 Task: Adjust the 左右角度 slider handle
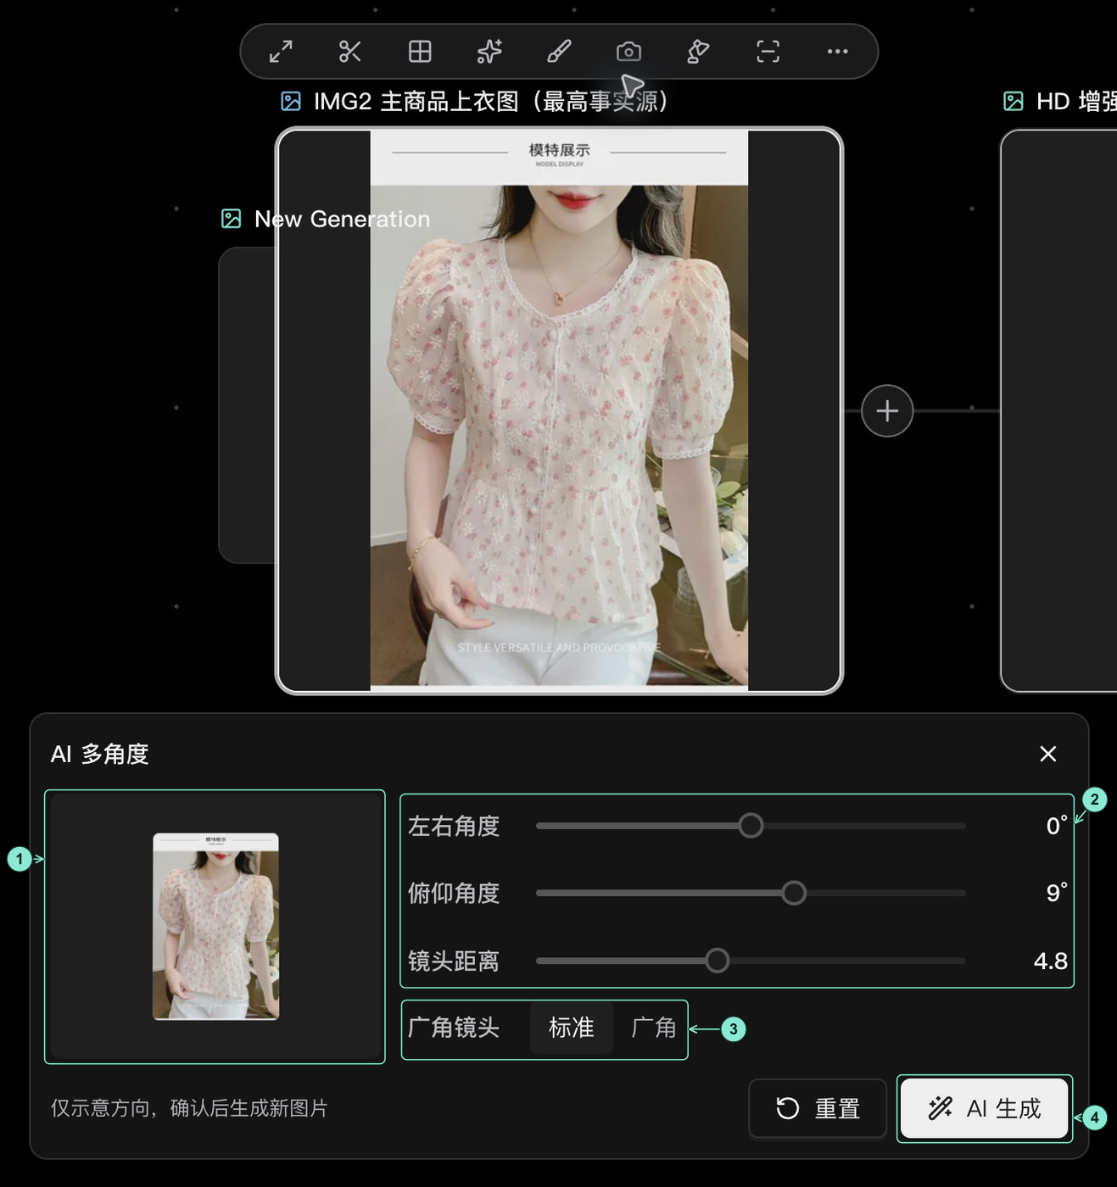pyautogui.click(x=751, y=826)
